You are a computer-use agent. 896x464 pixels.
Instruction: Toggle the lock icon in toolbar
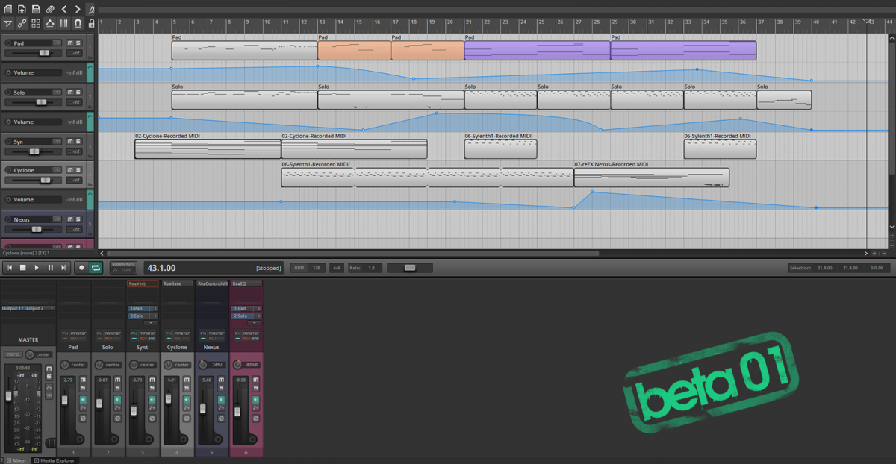[91, 23]
